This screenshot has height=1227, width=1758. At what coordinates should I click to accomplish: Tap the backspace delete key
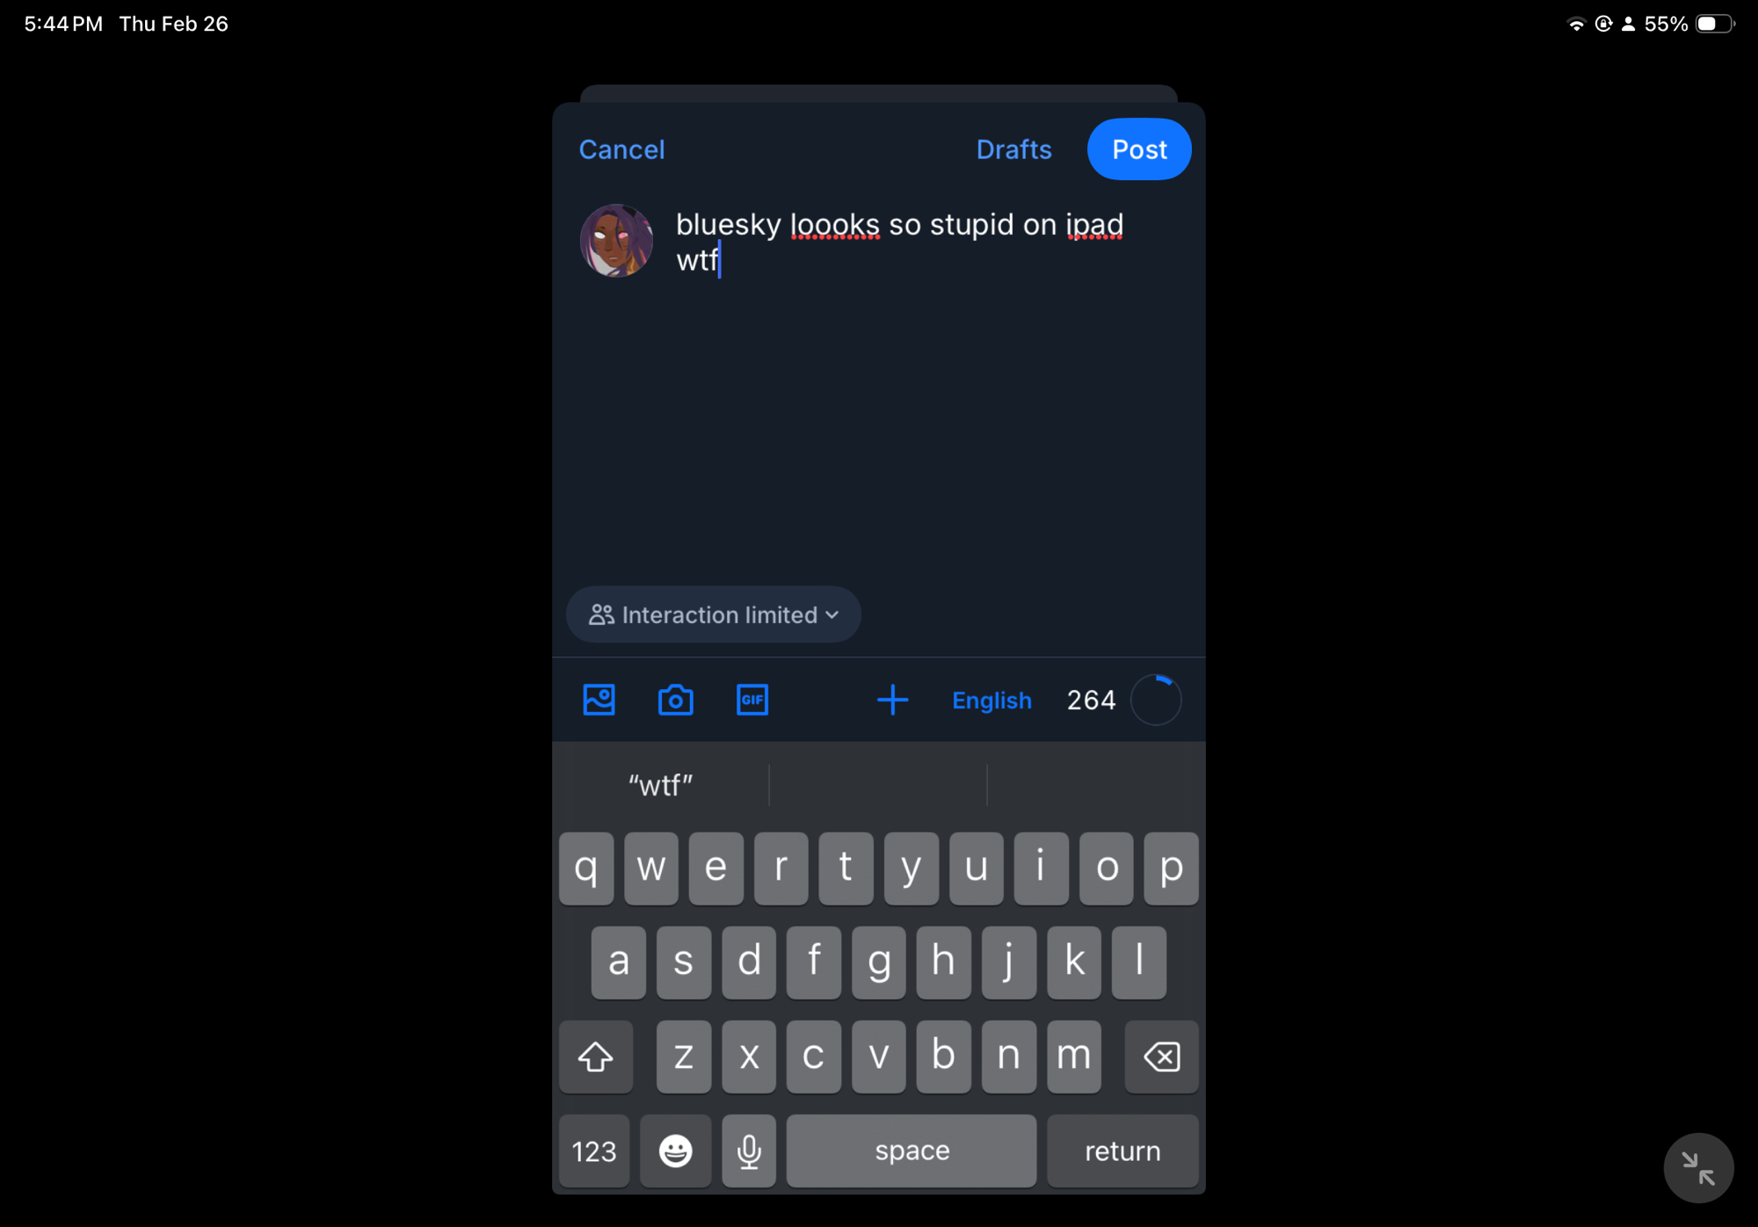(x=1161, y=1056)
